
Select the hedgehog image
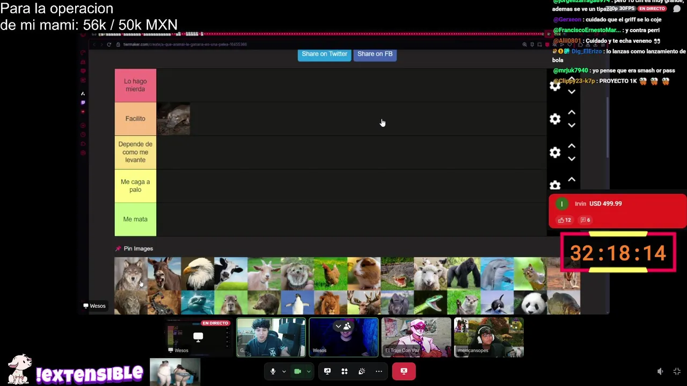click(297, 273)
